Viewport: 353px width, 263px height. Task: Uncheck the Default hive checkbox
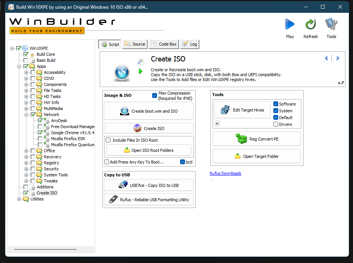point(276,118)
